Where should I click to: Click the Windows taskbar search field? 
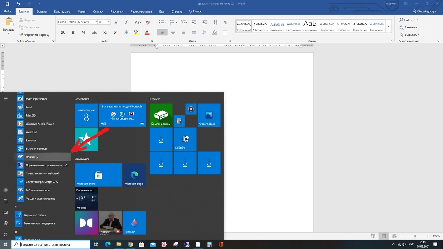pos(51,244)
